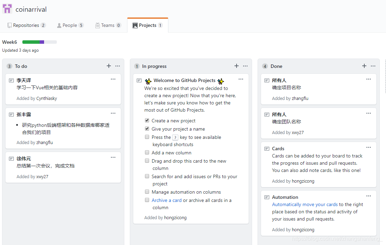Switch to the People tab
This screenshot has width=386, height=245.
pyautogui.click(x=70, y=25)
